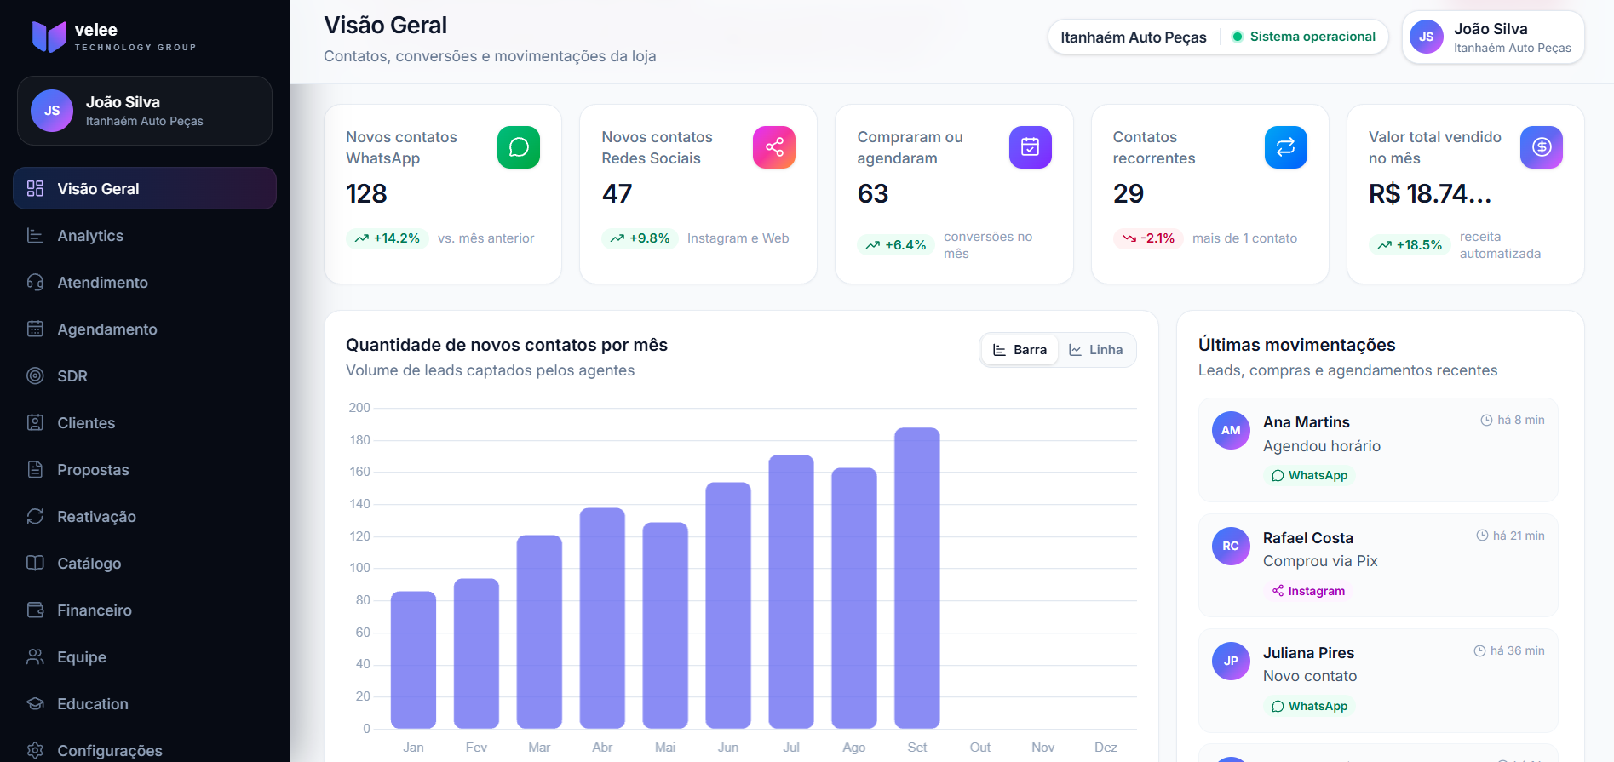Open the Analytics section

coord(145,236)
